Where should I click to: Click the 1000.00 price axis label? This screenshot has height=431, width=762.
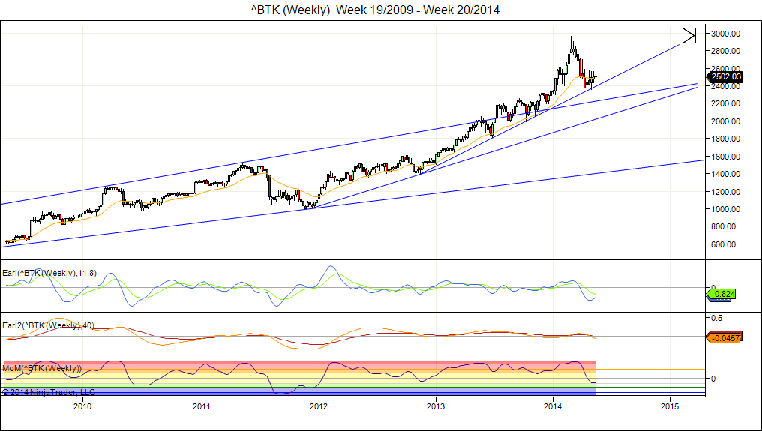pos(726,209)
